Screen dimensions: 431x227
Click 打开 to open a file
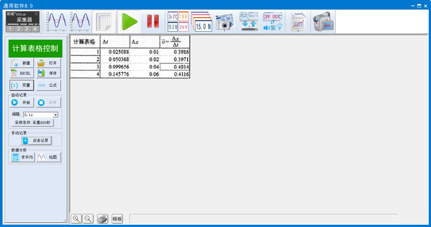click(x=48, y=63)
